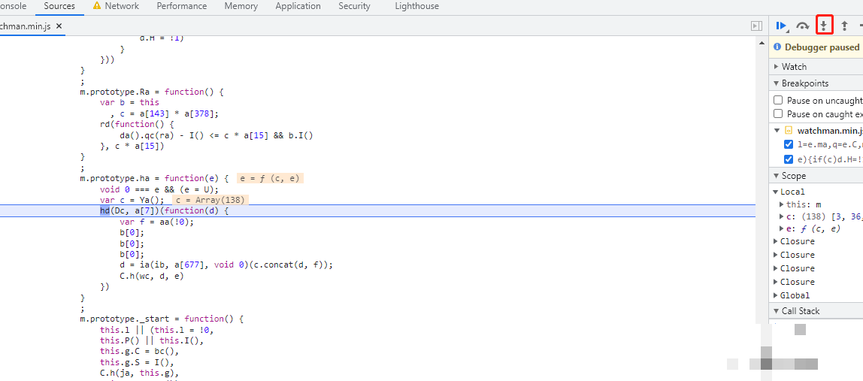Image resolution: width=863 pixels, height=381 pixels.
Task: Click the Debugger paused info icon
Action: click(x=777, y=47)
